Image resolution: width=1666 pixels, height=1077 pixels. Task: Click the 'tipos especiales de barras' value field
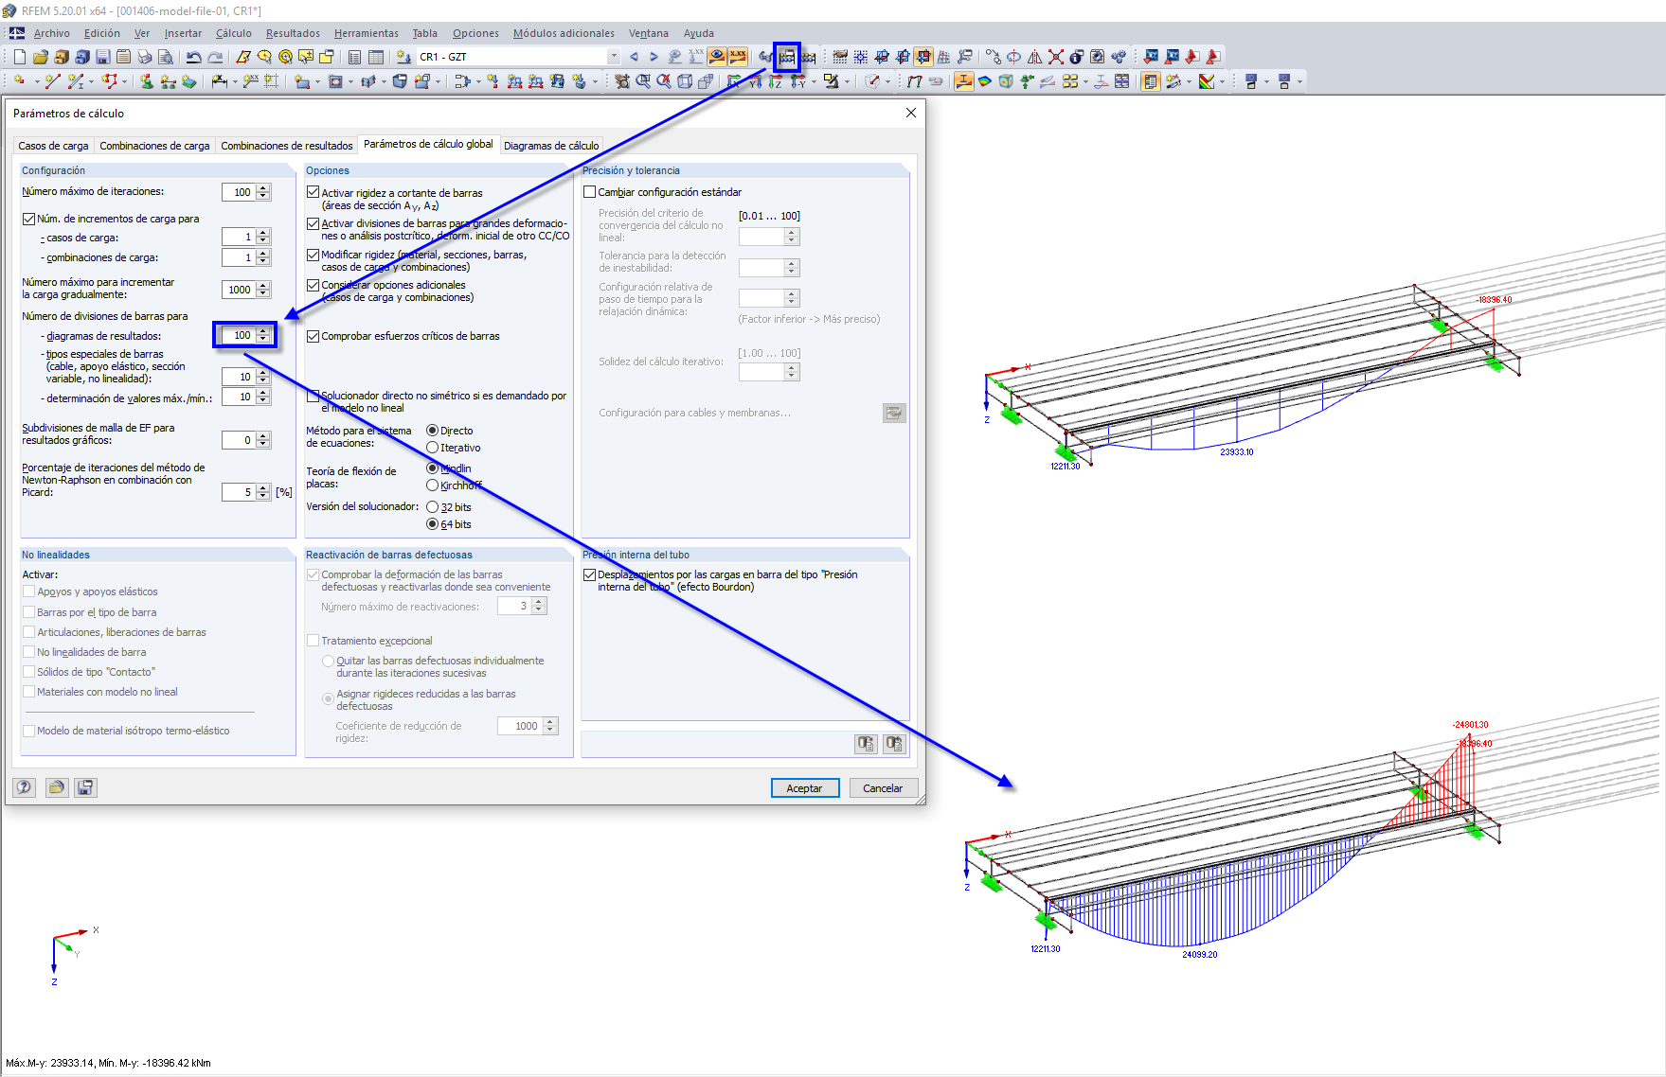click(x=239, y=377)
